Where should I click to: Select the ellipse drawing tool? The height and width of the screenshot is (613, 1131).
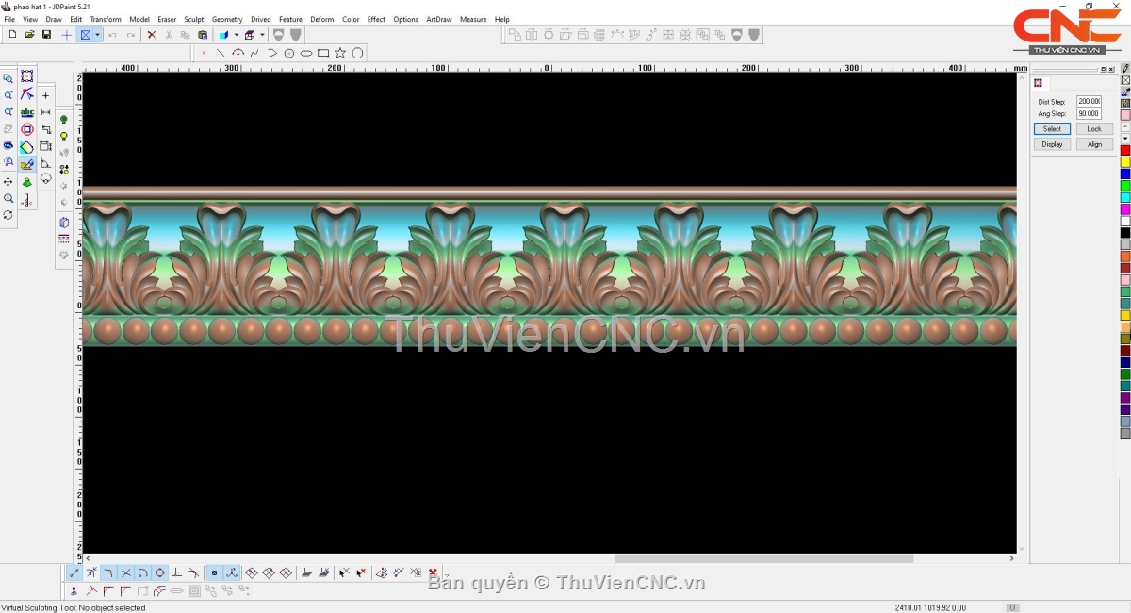coord(306,53)
